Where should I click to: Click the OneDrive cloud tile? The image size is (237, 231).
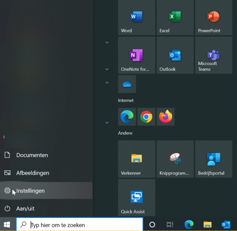[x=127, y=84]
